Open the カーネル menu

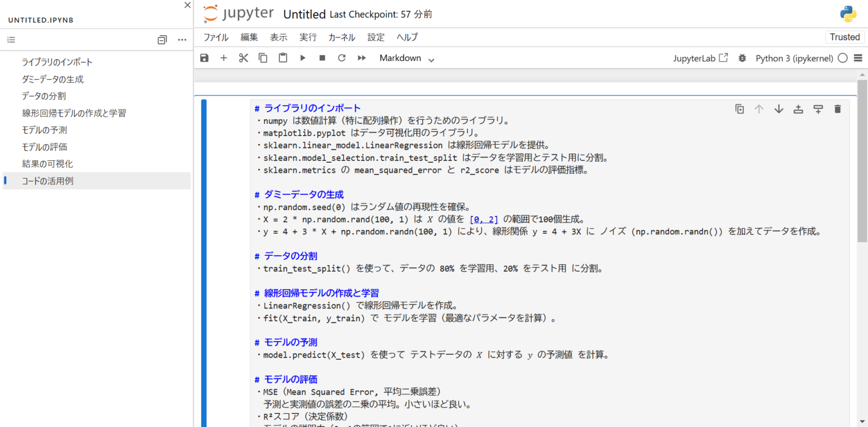click(342, 37)
